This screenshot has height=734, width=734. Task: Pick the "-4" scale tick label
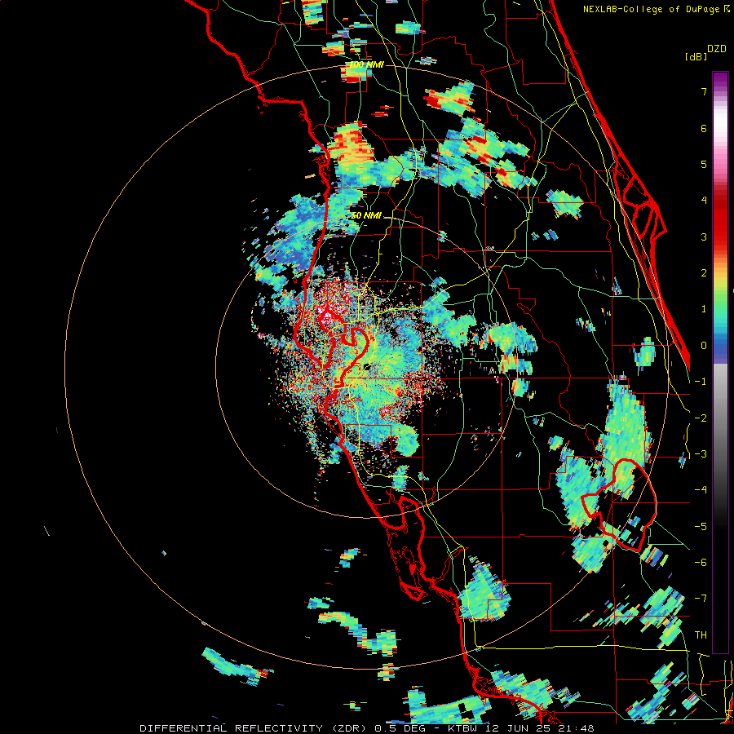(x=701, y=490)
